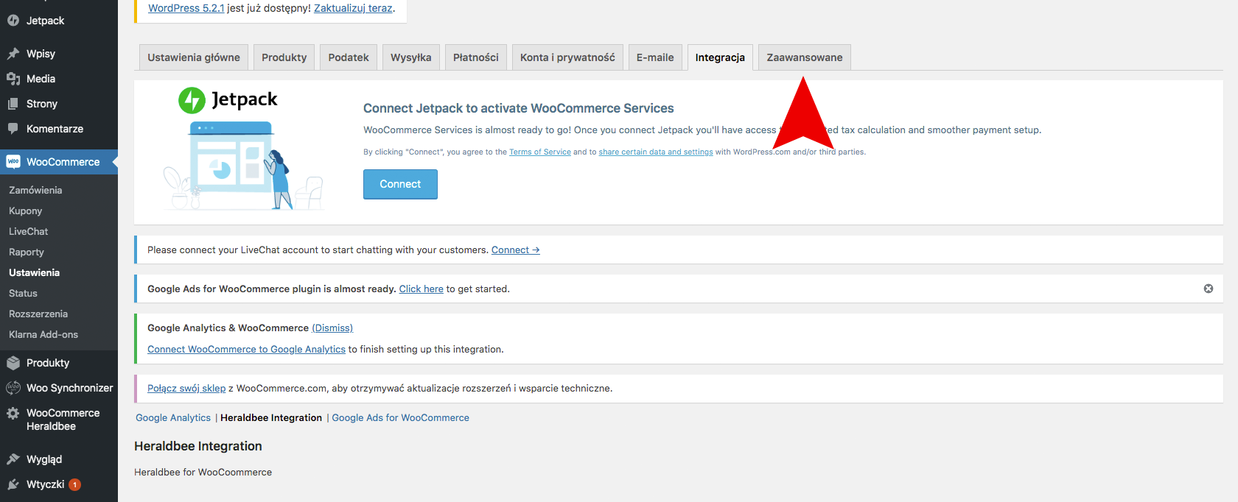Viewport: 1238px width, 502px height.
Task: Open Wpisy via its pin icon
Action: pos(13,54)
